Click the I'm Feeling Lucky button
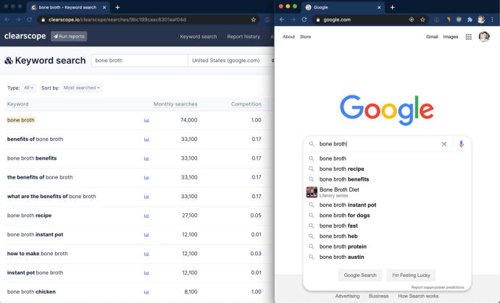 411,275
